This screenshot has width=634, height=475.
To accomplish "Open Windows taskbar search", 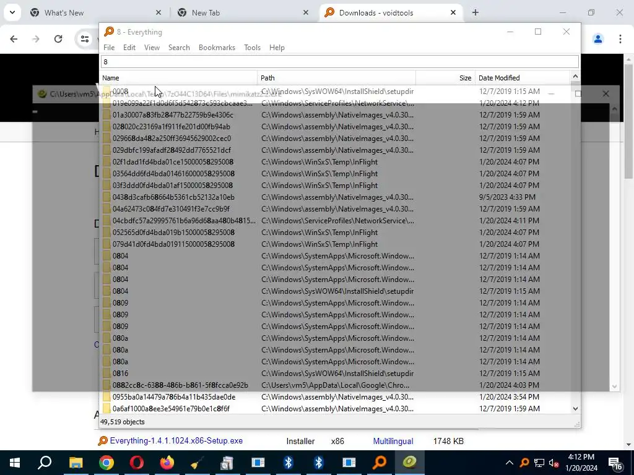I will (45, 463).
